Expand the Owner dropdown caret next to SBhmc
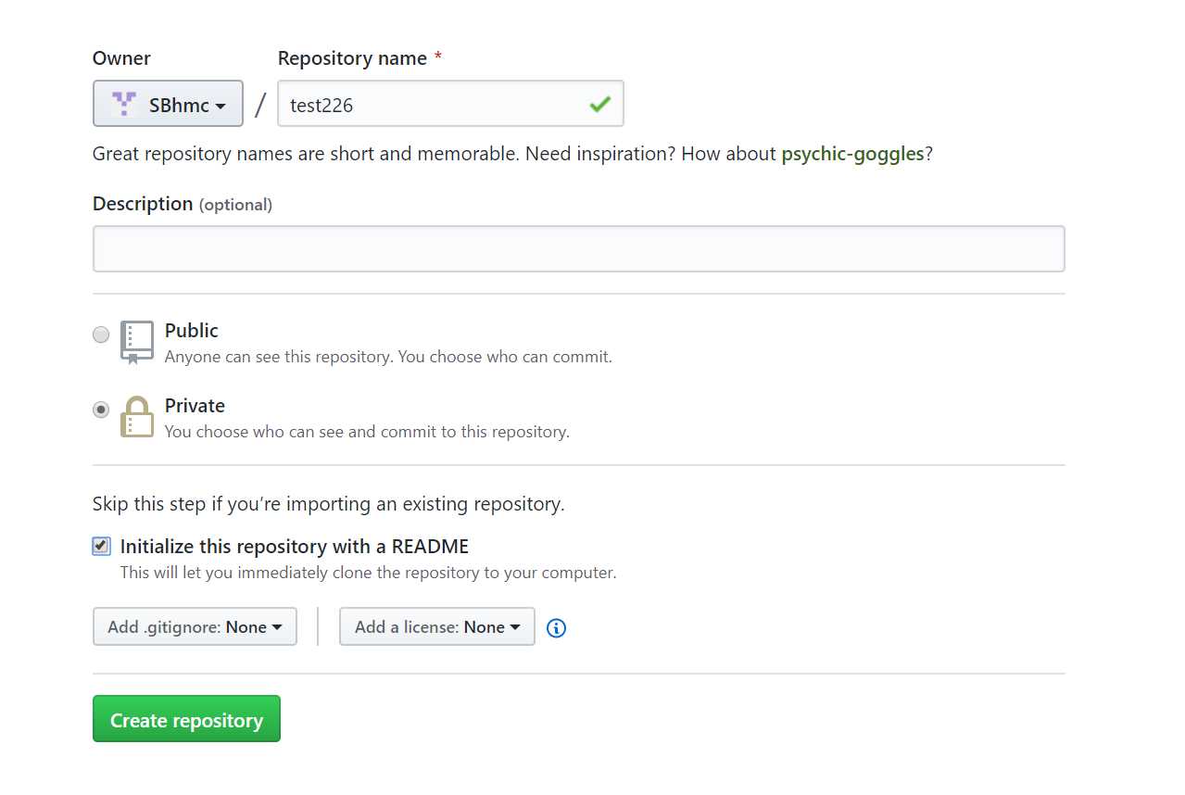The image size is (1185, 795). click(221, 106)
